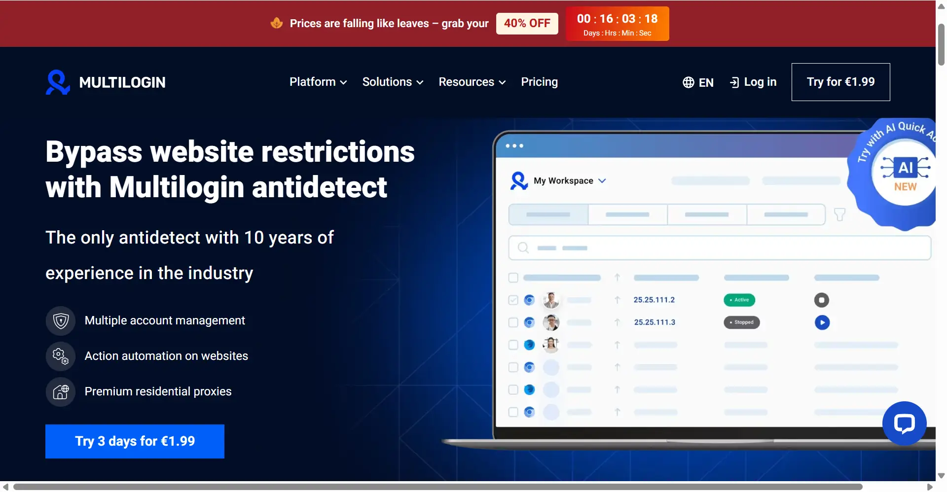Toggle the checkbox on the 25.25.111.2 row

click(513, 300)
